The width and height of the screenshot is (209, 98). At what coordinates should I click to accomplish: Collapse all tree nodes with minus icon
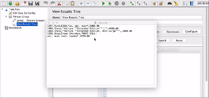88,3
